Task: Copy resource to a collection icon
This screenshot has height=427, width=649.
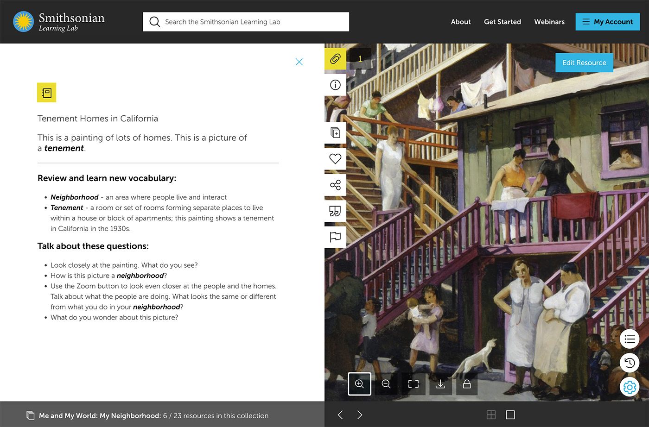Action: click(x=335, y=133)
